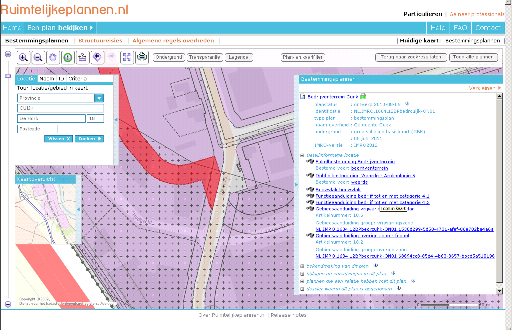Activate the pan hand tool
512x330 pixels.
click(x=53, y=58)
